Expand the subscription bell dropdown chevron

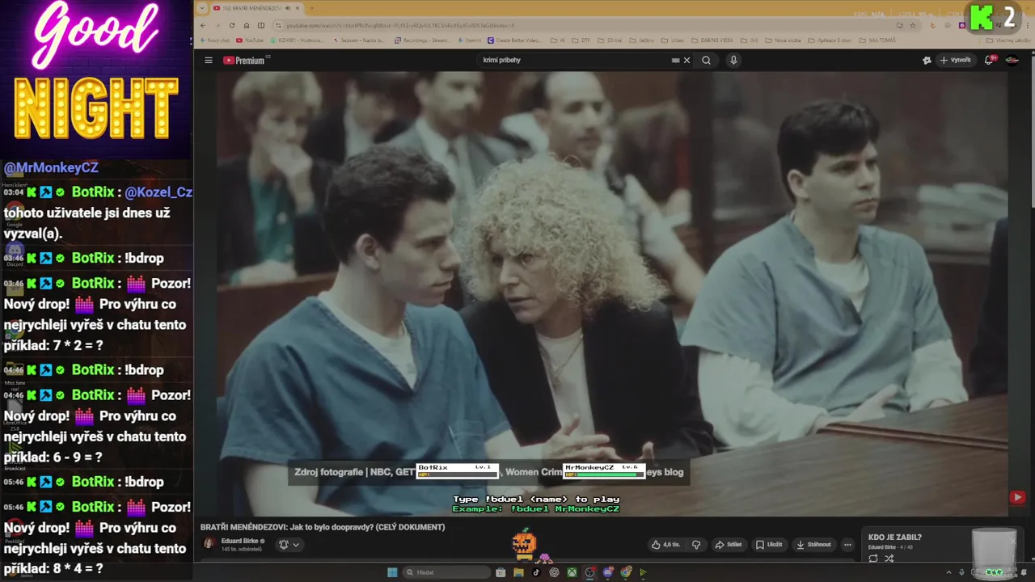(x=296, y=545)
